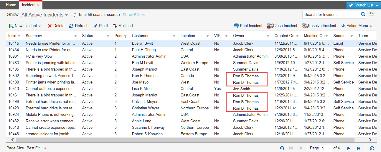Click the Search for Incident field
The image size is (381, 152).
pos(331,14)
